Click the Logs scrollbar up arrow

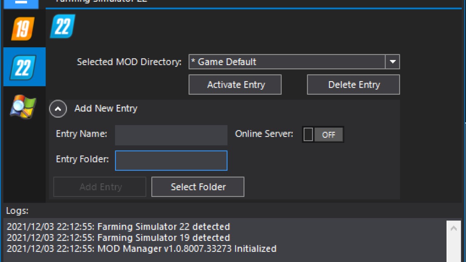454,229
